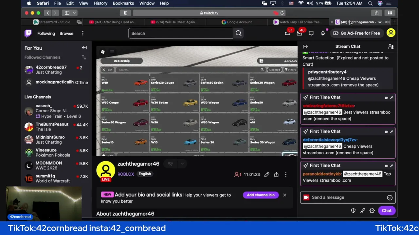Open the Twitch home logo
The width and height of the screenshot is (419, 235).
tap(28, 33)
